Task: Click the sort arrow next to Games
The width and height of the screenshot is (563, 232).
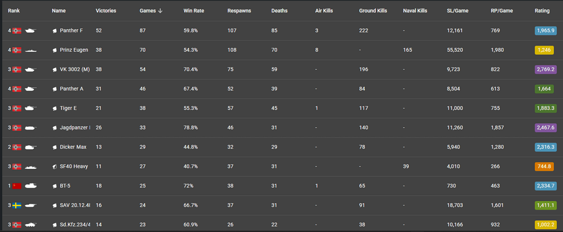Action: click(160, 11)
